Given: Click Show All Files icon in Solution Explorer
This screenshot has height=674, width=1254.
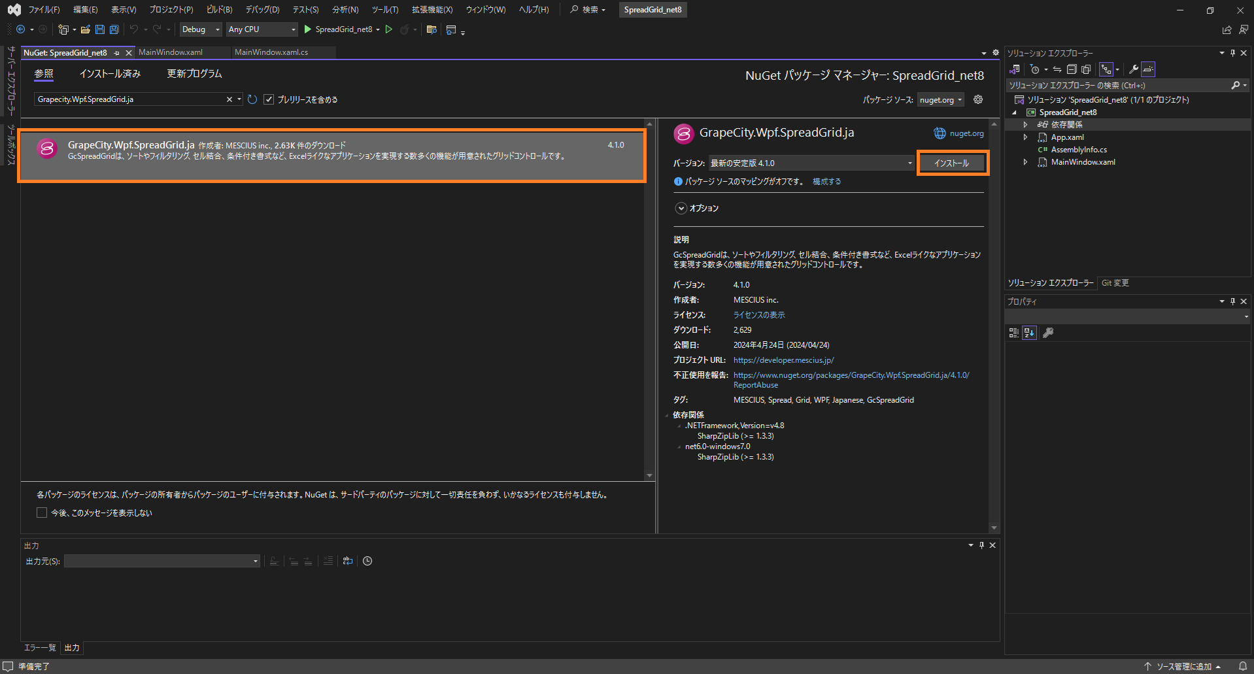Looking at the screenshot, I should pyautogui.click(x=1086, y=69).
